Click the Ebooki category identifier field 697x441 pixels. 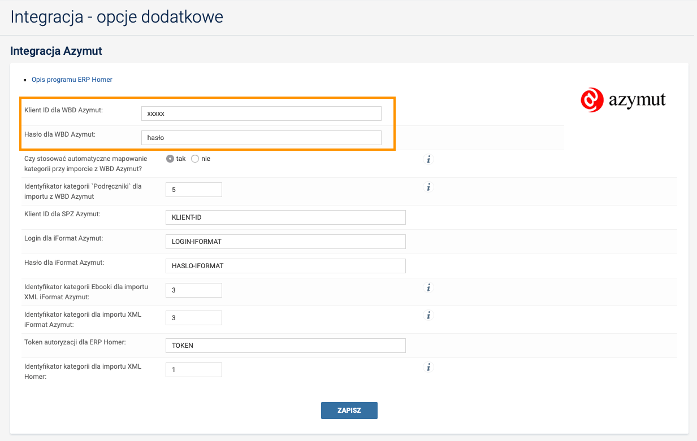(x=193, y=290)
